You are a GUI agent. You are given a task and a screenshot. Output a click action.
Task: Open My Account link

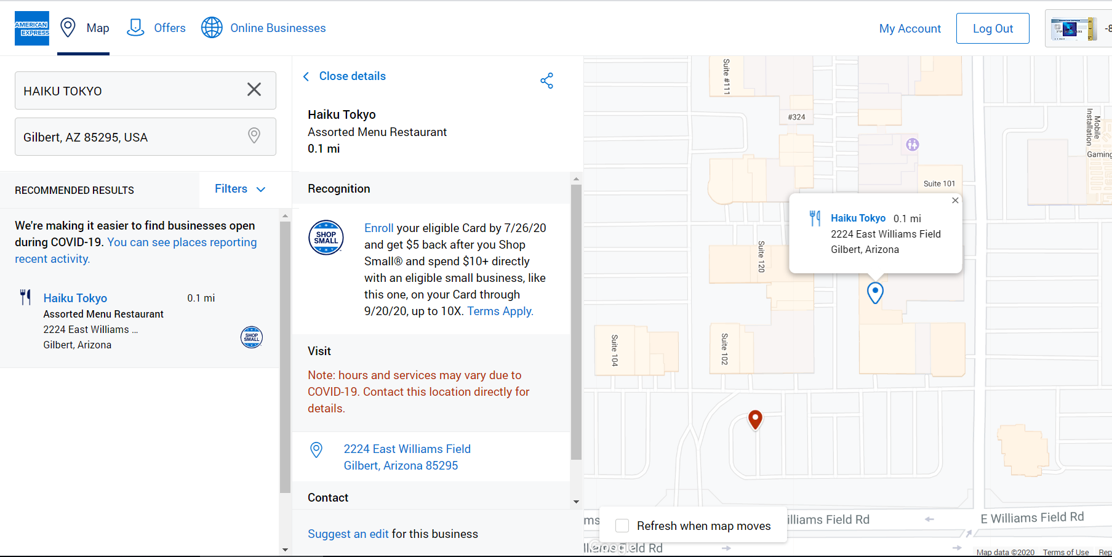coord(910,28)
